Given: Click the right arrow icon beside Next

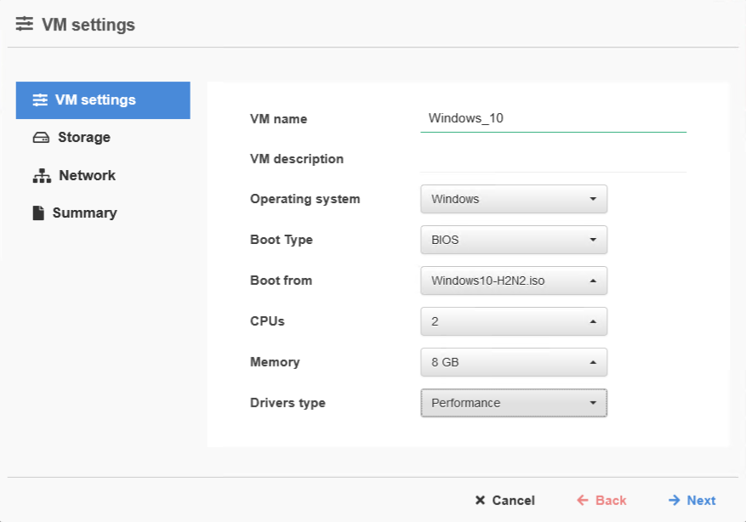Looking at the screenshot, I should [x=673, y=501].
